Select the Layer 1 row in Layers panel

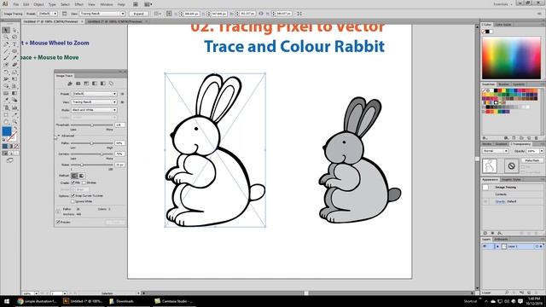(x=513, y=246)
